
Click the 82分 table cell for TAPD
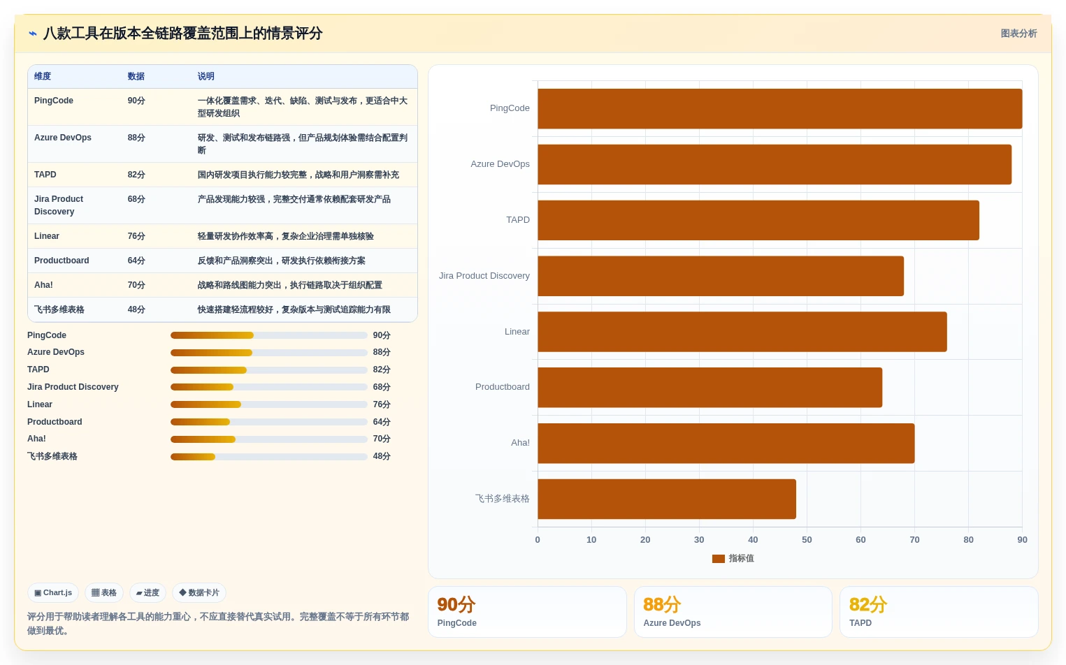coord(136,175)
